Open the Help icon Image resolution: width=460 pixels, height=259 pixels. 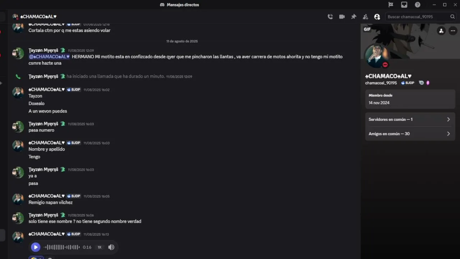(418, 5)
